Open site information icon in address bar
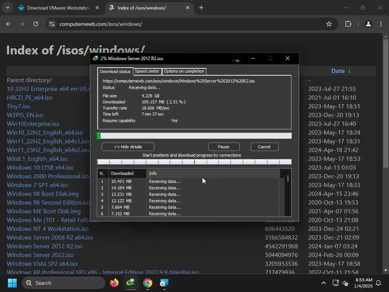The image size is (389, 292). coord(52,24)
